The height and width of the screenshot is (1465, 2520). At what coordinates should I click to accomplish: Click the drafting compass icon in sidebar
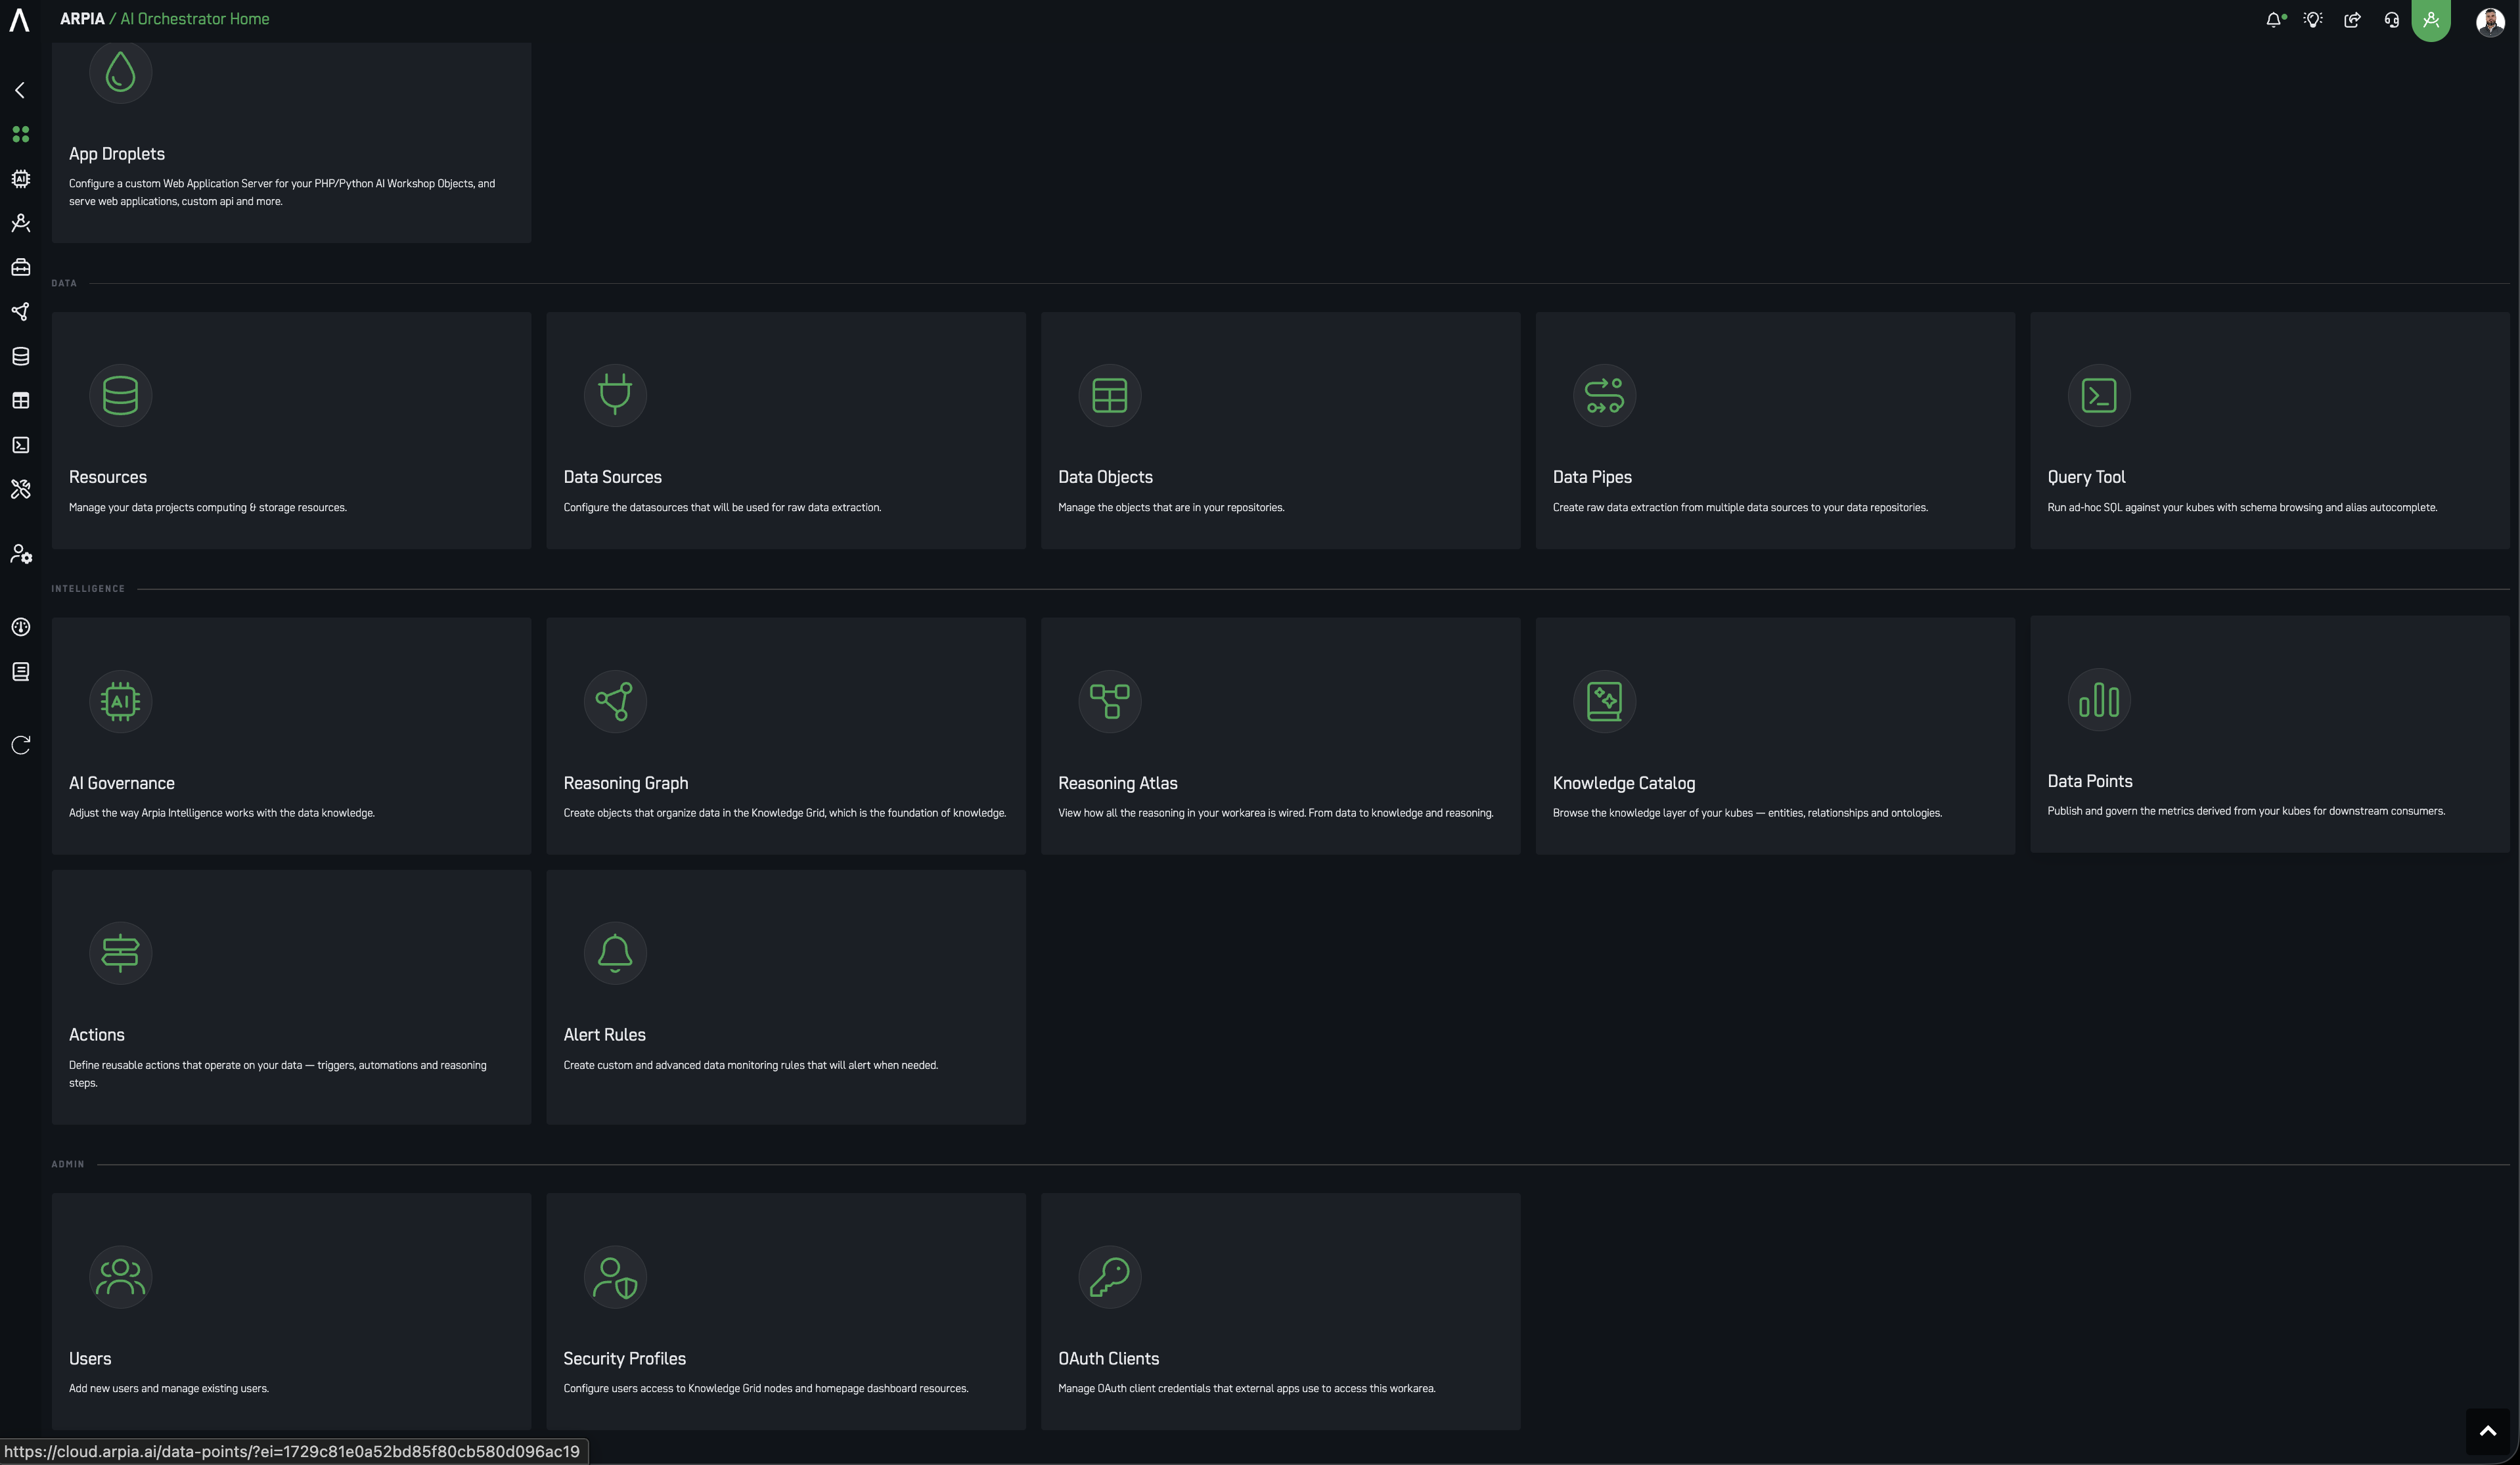point(20,223)
